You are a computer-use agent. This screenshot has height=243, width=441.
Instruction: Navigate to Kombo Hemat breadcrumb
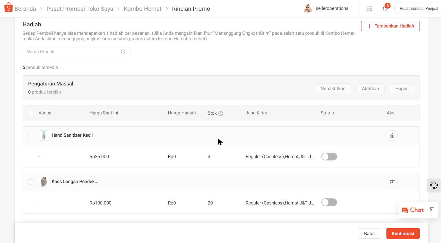pyautogui.click(x=143, y=9)
